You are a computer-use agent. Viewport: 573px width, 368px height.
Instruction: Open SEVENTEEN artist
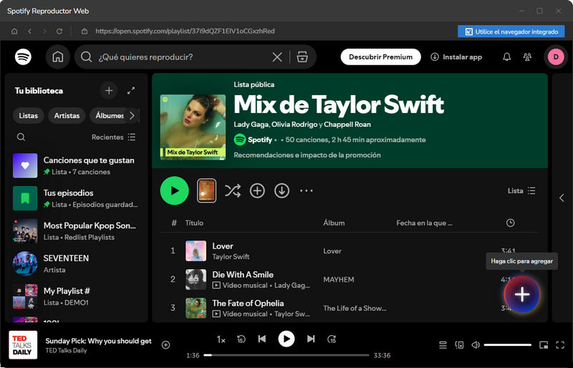pyautogui.click(x=76, y=264)
